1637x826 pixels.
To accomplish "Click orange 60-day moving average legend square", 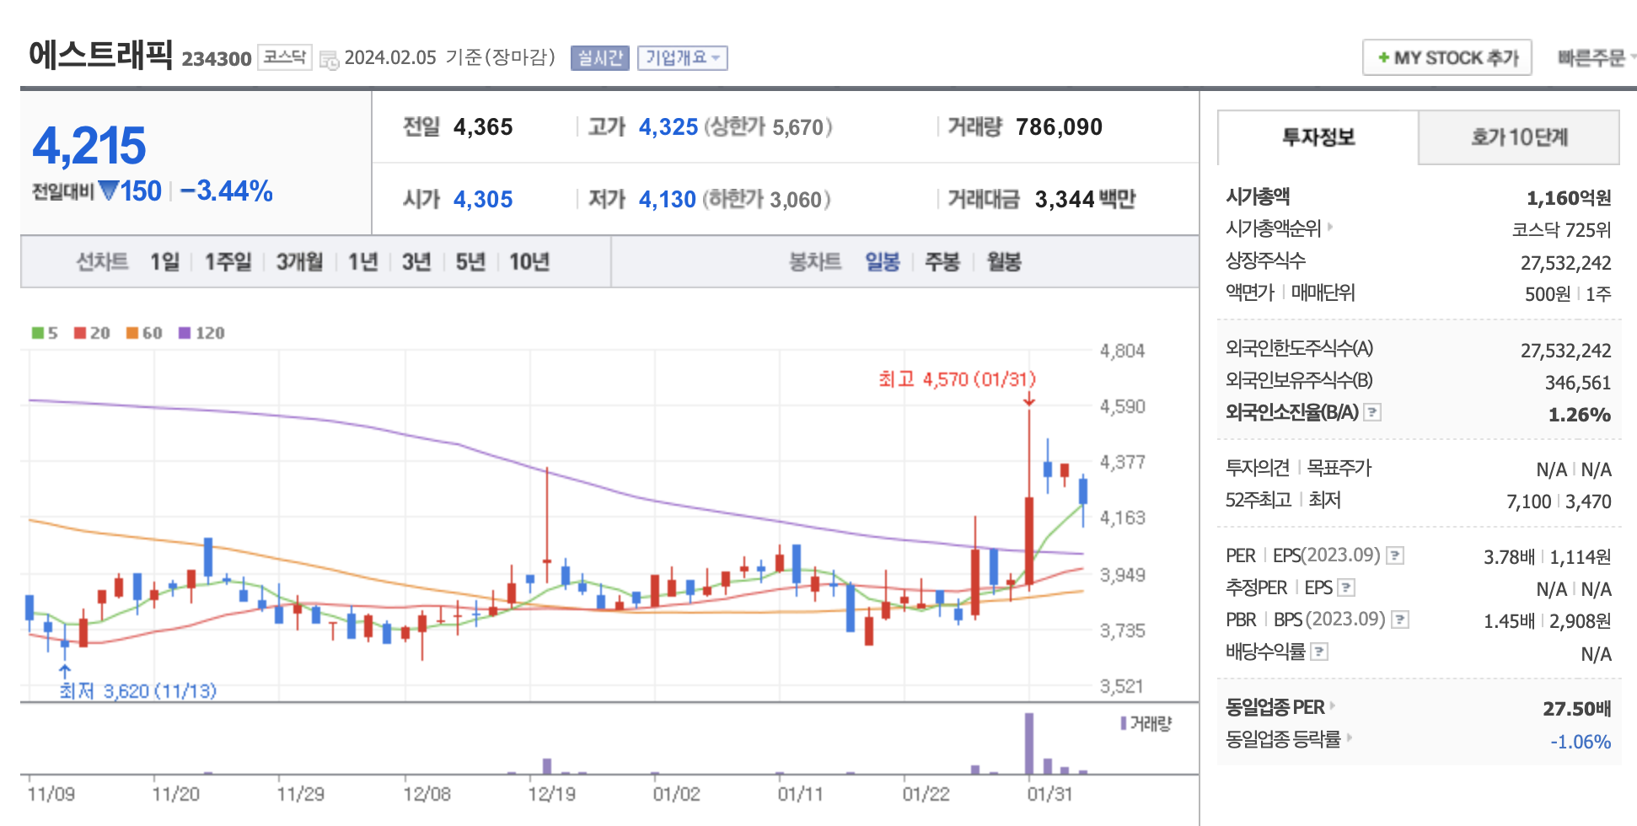I will 132,333.
